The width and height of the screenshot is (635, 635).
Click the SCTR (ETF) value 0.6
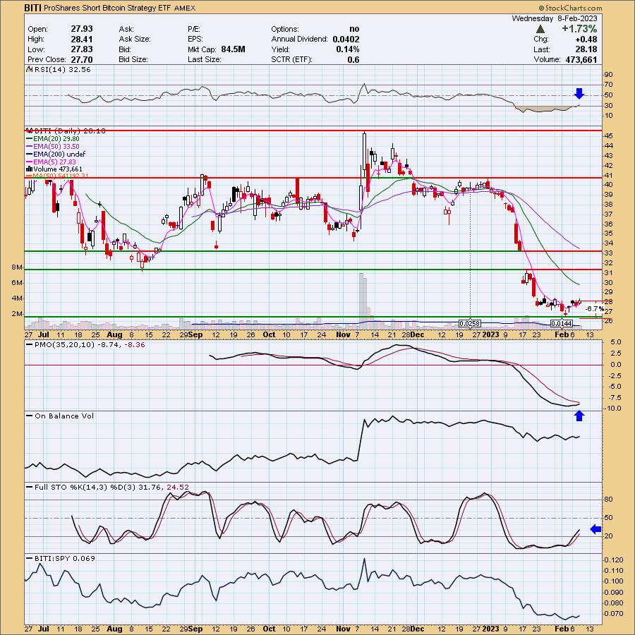[353, 59]
